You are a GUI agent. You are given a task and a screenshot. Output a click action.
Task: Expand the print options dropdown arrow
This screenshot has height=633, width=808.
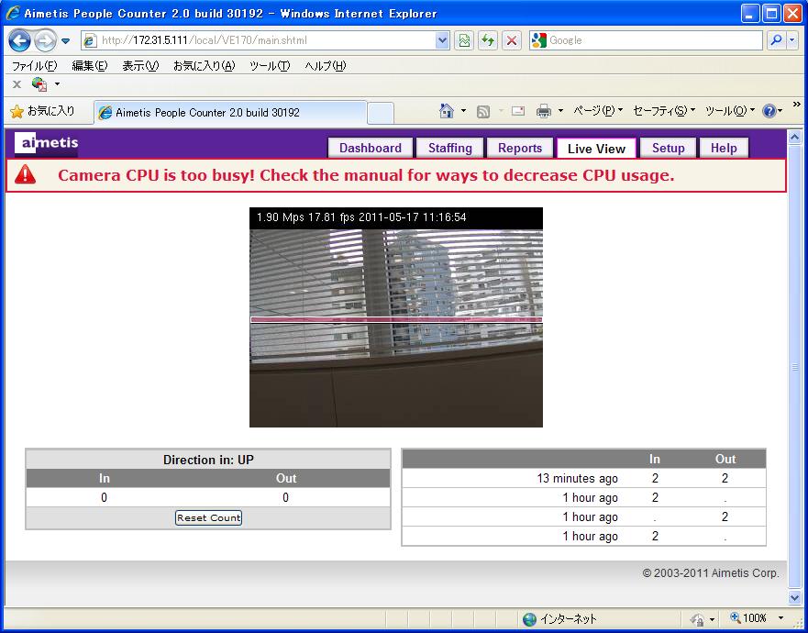pyautogui.click(x=560, y=110)
